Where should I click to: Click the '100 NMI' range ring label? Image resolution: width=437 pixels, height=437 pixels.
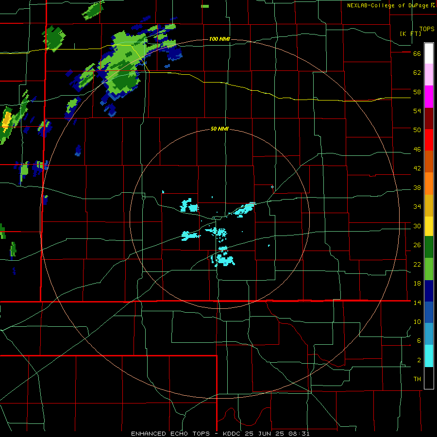tap(219, 39)
